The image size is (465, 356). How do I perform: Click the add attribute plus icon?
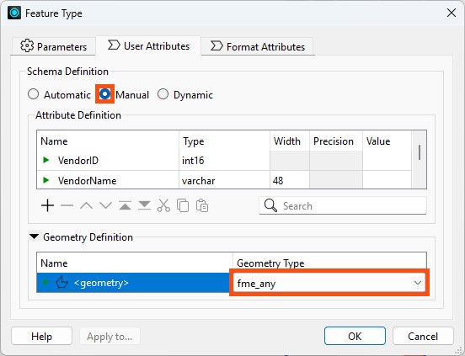pyautogui.click(x=47, y=205)
